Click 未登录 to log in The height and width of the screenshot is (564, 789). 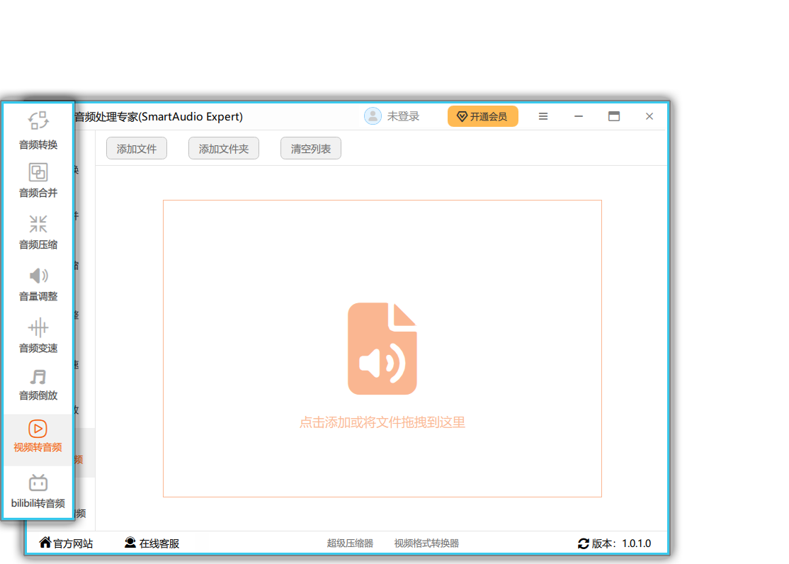[x=403, y=117]
